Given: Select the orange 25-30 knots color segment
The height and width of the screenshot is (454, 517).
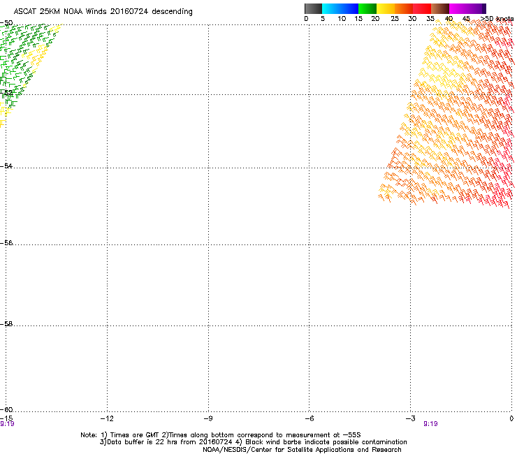Looking at the screenshot, I should click(x=404, y=8).
